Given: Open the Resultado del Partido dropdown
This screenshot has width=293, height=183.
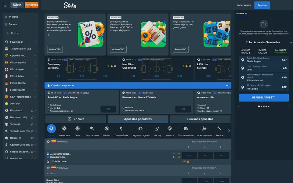Looking at the screenshot, I should (204, 142).
